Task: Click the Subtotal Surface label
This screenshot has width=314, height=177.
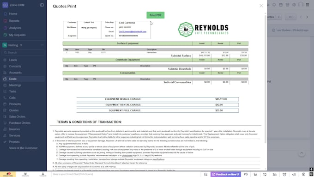Action: pos(181,56)
